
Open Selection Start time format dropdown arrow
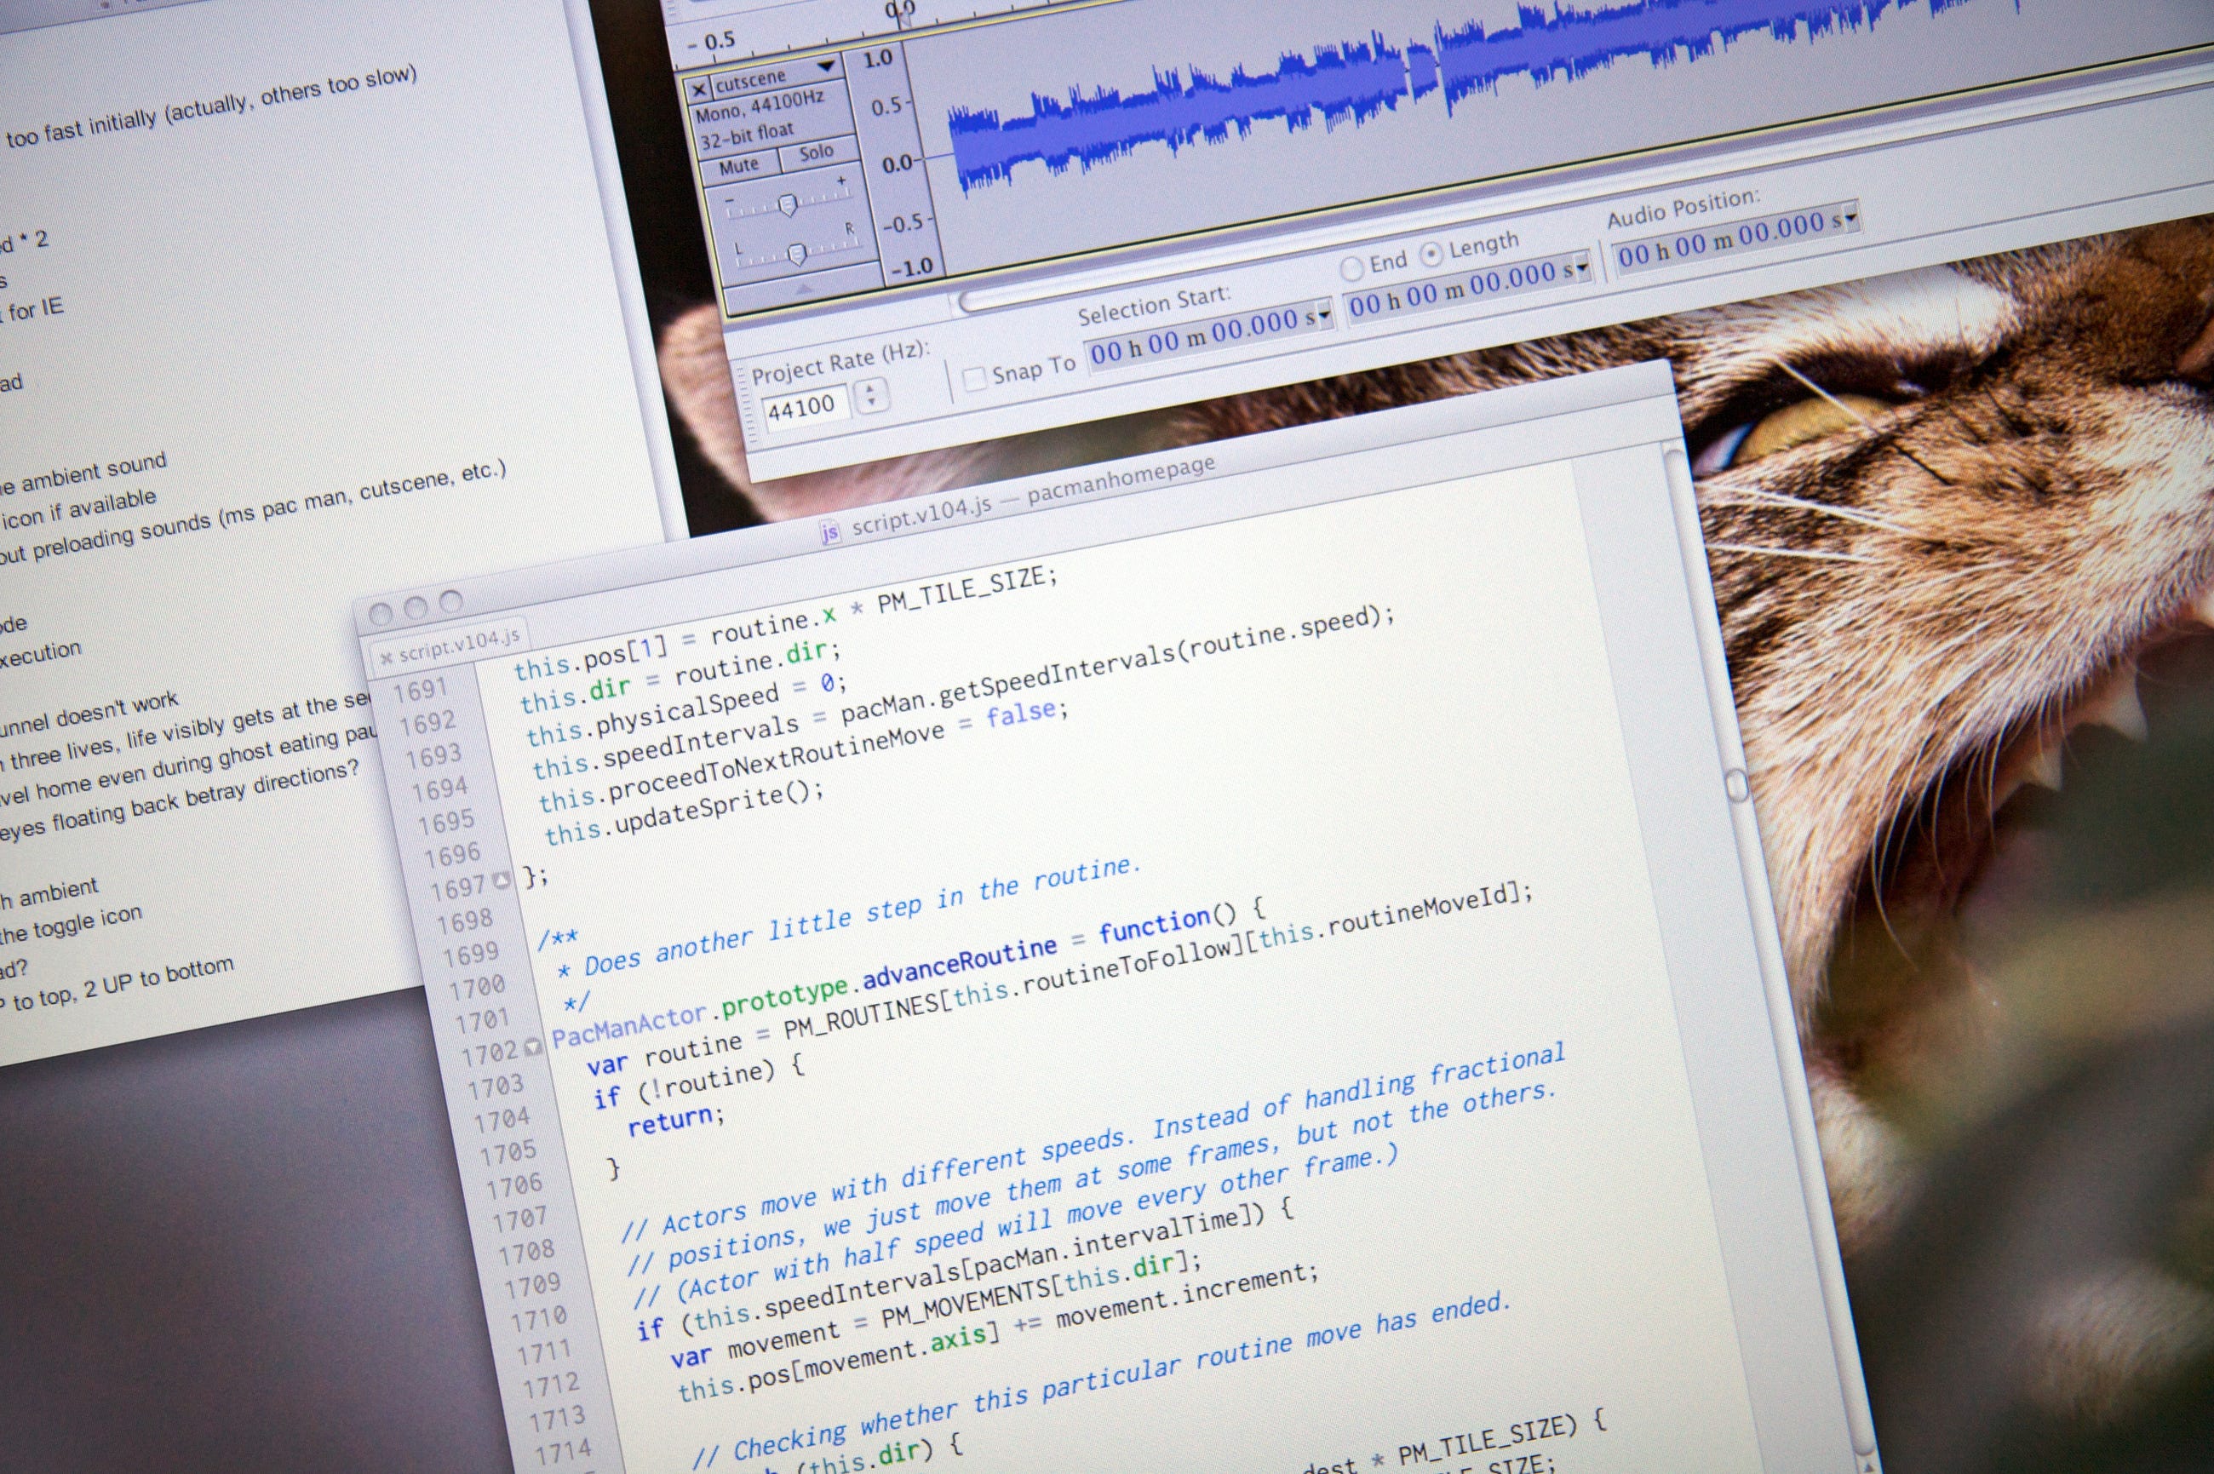(1323, 316)
